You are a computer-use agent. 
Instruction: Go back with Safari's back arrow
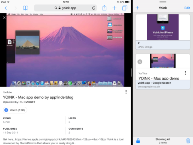6,8
